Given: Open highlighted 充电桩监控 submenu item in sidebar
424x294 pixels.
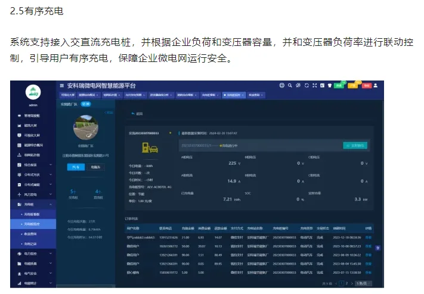Looking at the screenshot, I should [33, 224].
